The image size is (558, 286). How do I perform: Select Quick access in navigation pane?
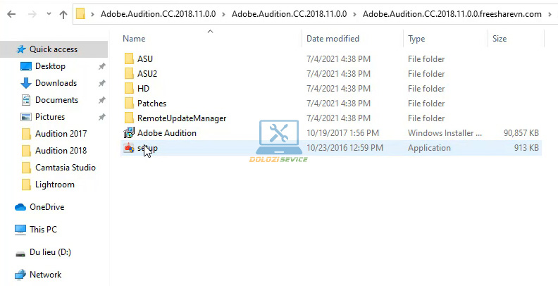point(54,49)
